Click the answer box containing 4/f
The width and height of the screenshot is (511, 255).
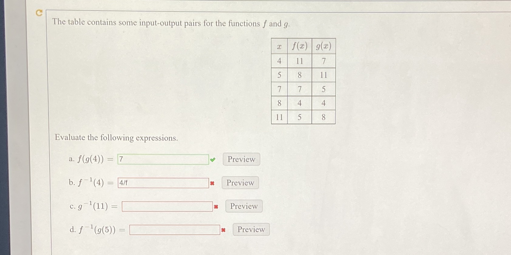(x=163, y=183)
